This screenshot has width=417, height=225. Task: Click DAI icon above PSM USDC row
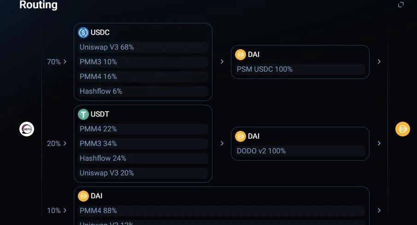pos(241,55)
